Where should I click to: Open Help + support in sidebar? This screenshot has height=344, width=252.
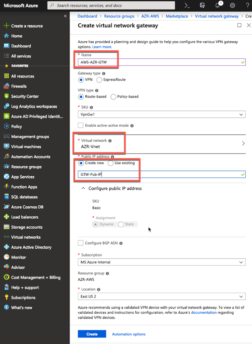tap(25, 288)
